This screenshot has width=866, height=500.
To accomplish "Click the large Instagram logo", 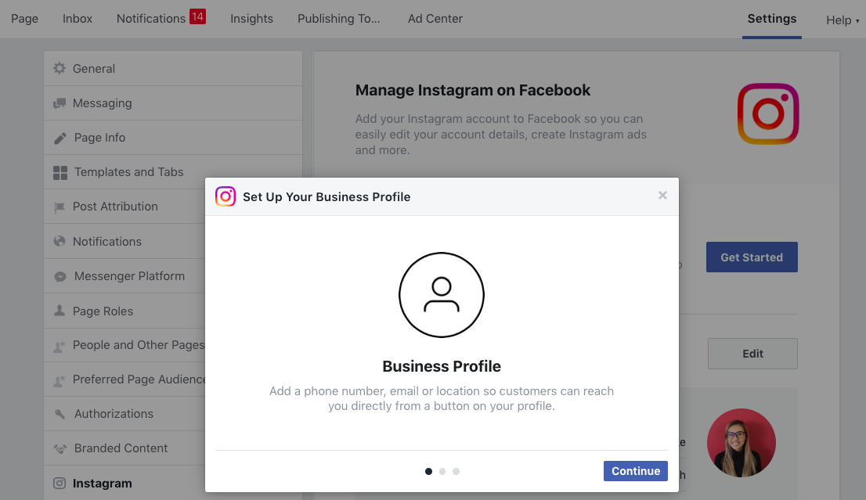I will [768, 113].
